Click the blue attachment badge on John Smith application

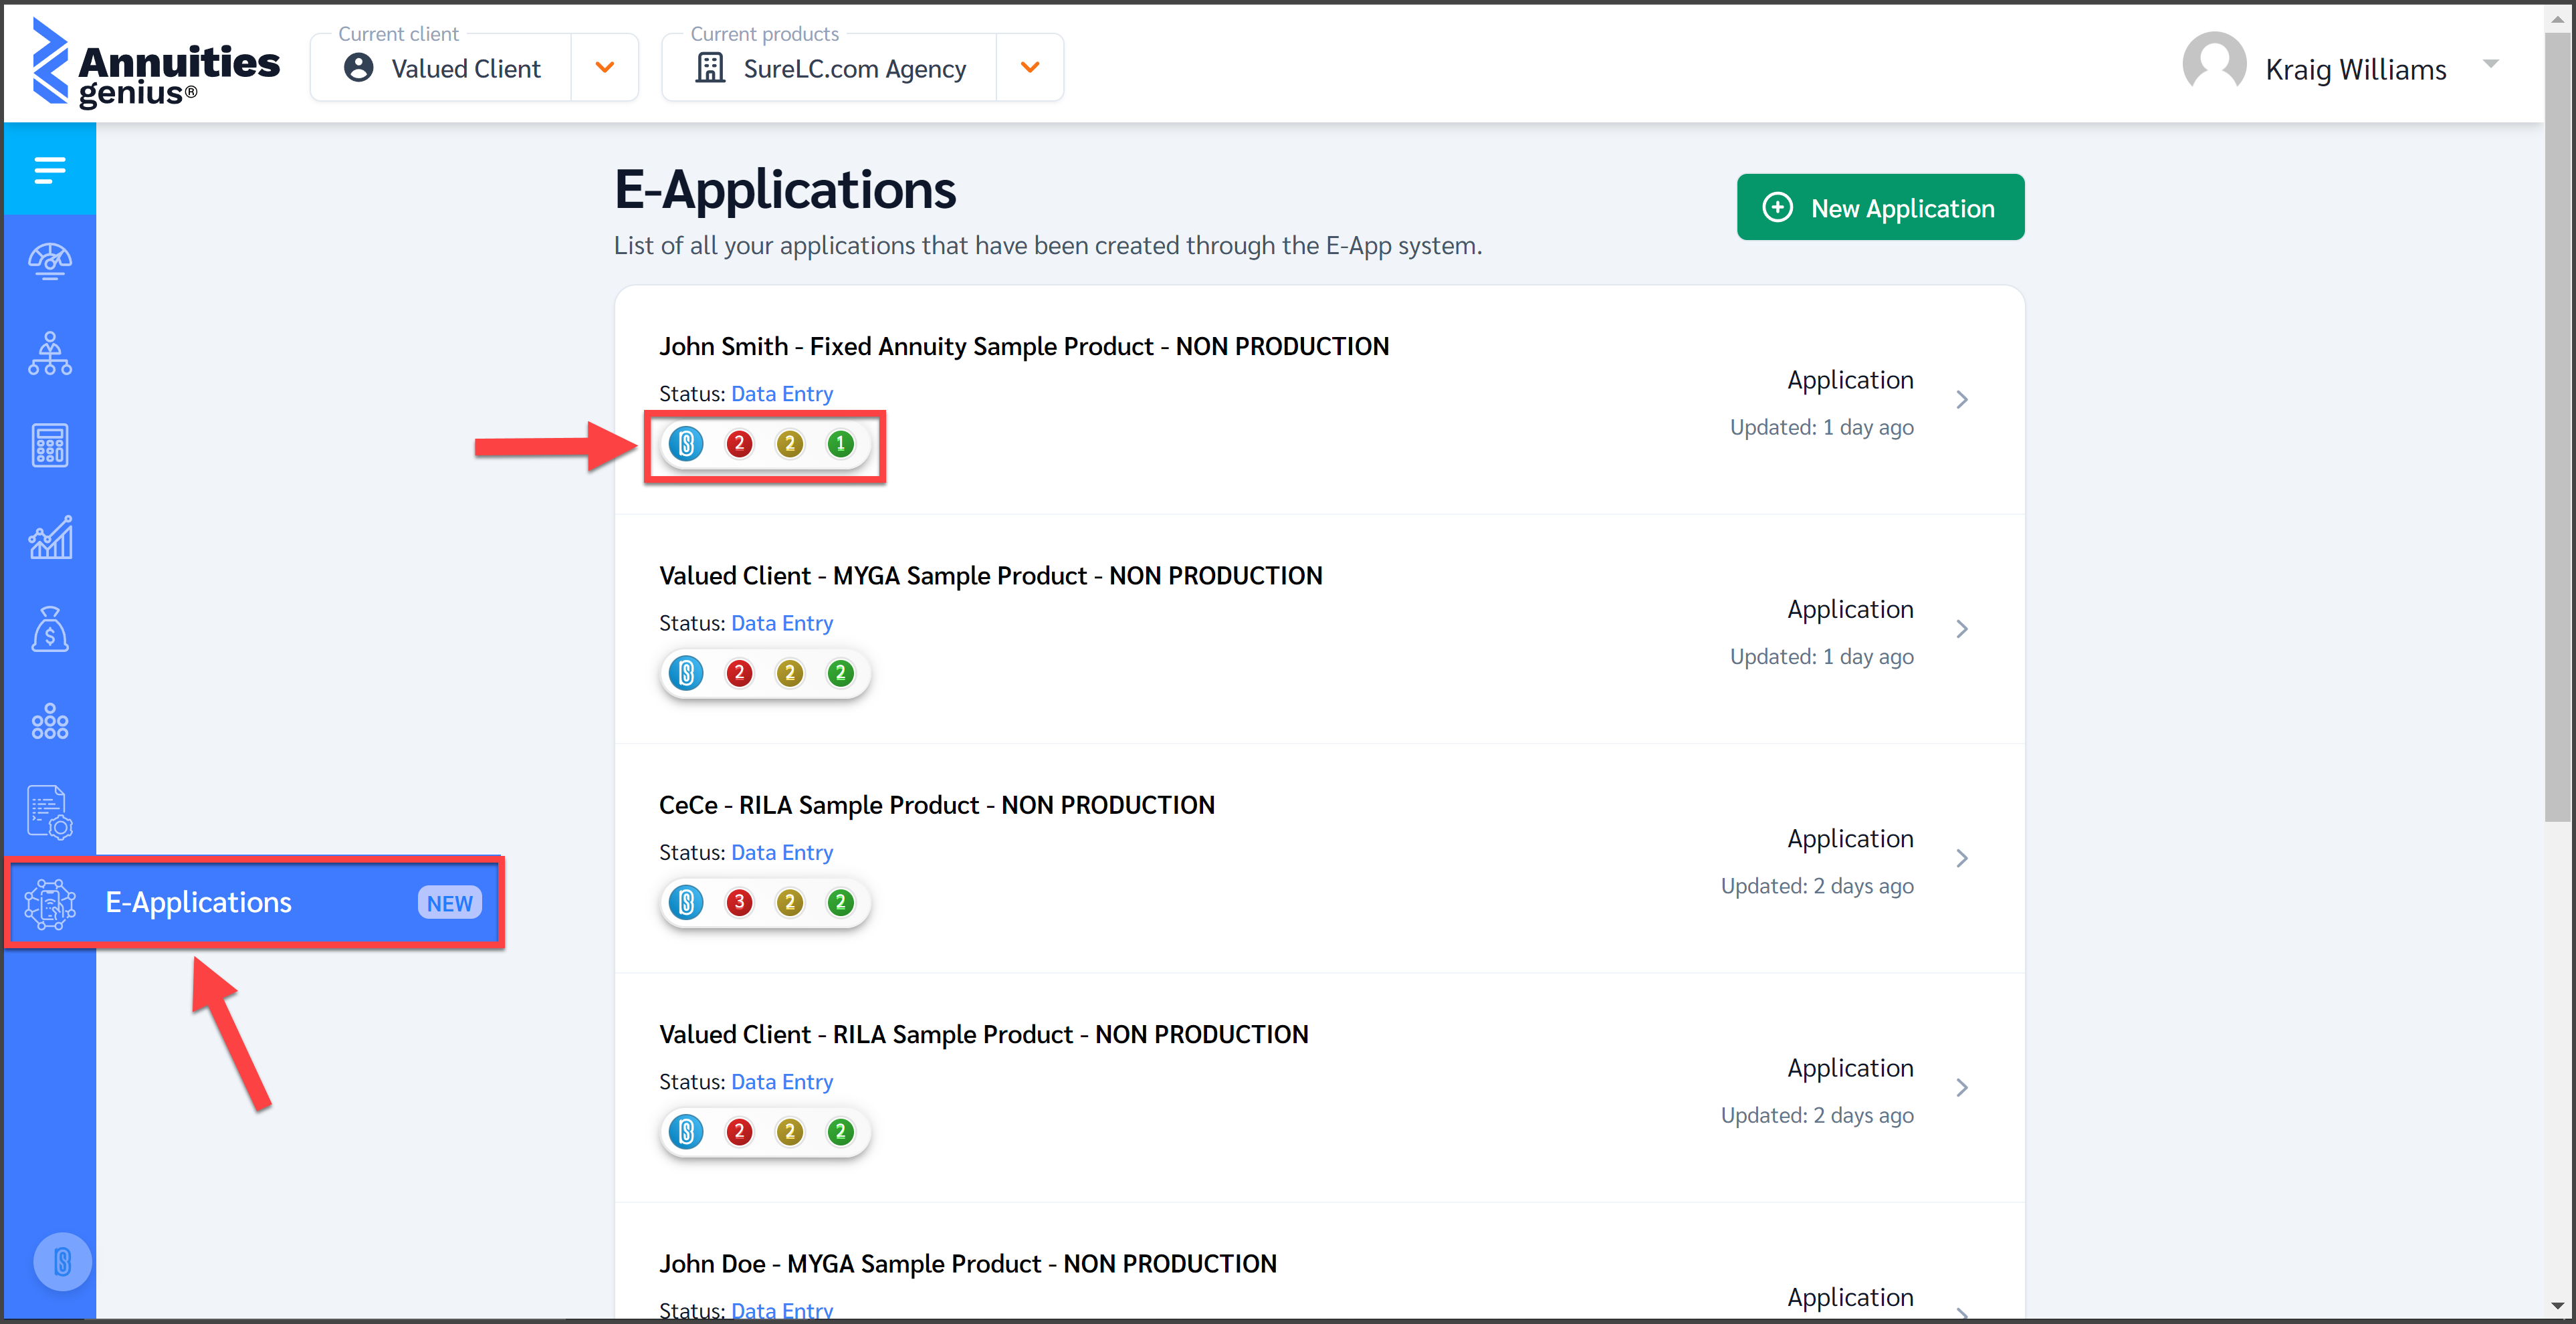click(x=686, y=443)
